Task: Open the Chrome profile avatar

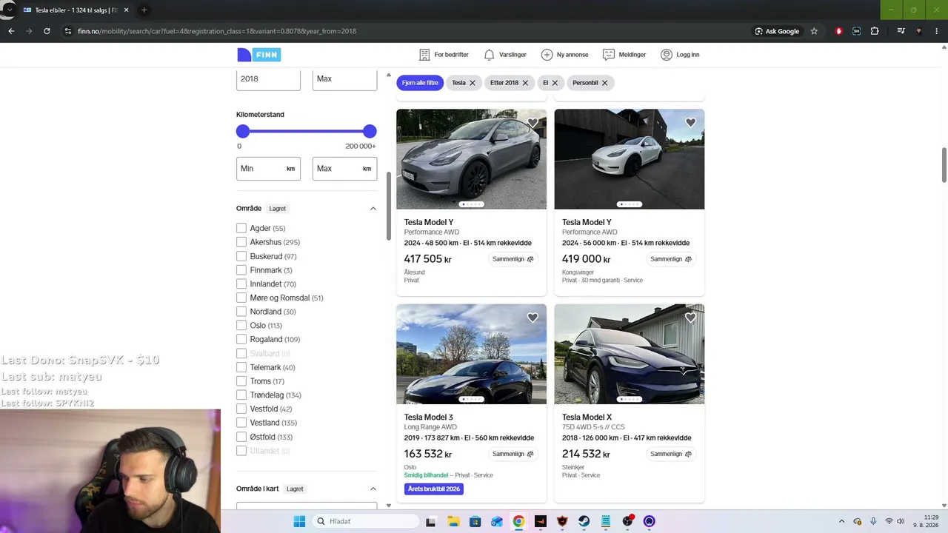Action: pos(919,31)
